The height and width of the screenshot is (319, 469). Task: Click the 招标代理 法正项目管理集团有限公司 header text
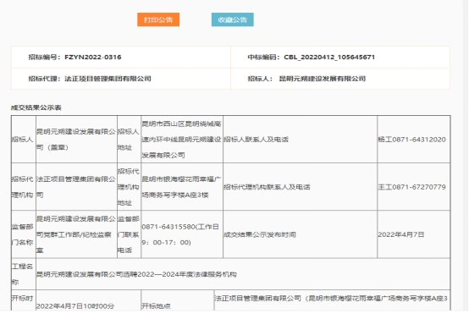click(90, 79)
